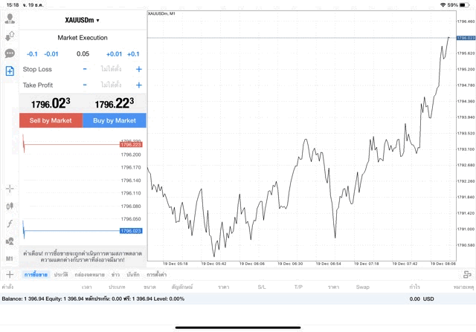The height and width of the screenshot is (332, 476).
Task: Click Buy by Market button
Action: click(x=115, y=120)
